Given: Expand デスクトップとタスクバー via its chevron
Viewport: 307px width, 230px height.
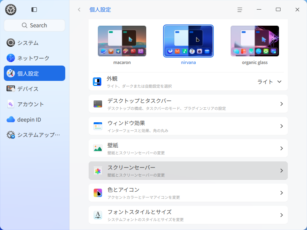Looking at the screenshot, I should (282, 103).
